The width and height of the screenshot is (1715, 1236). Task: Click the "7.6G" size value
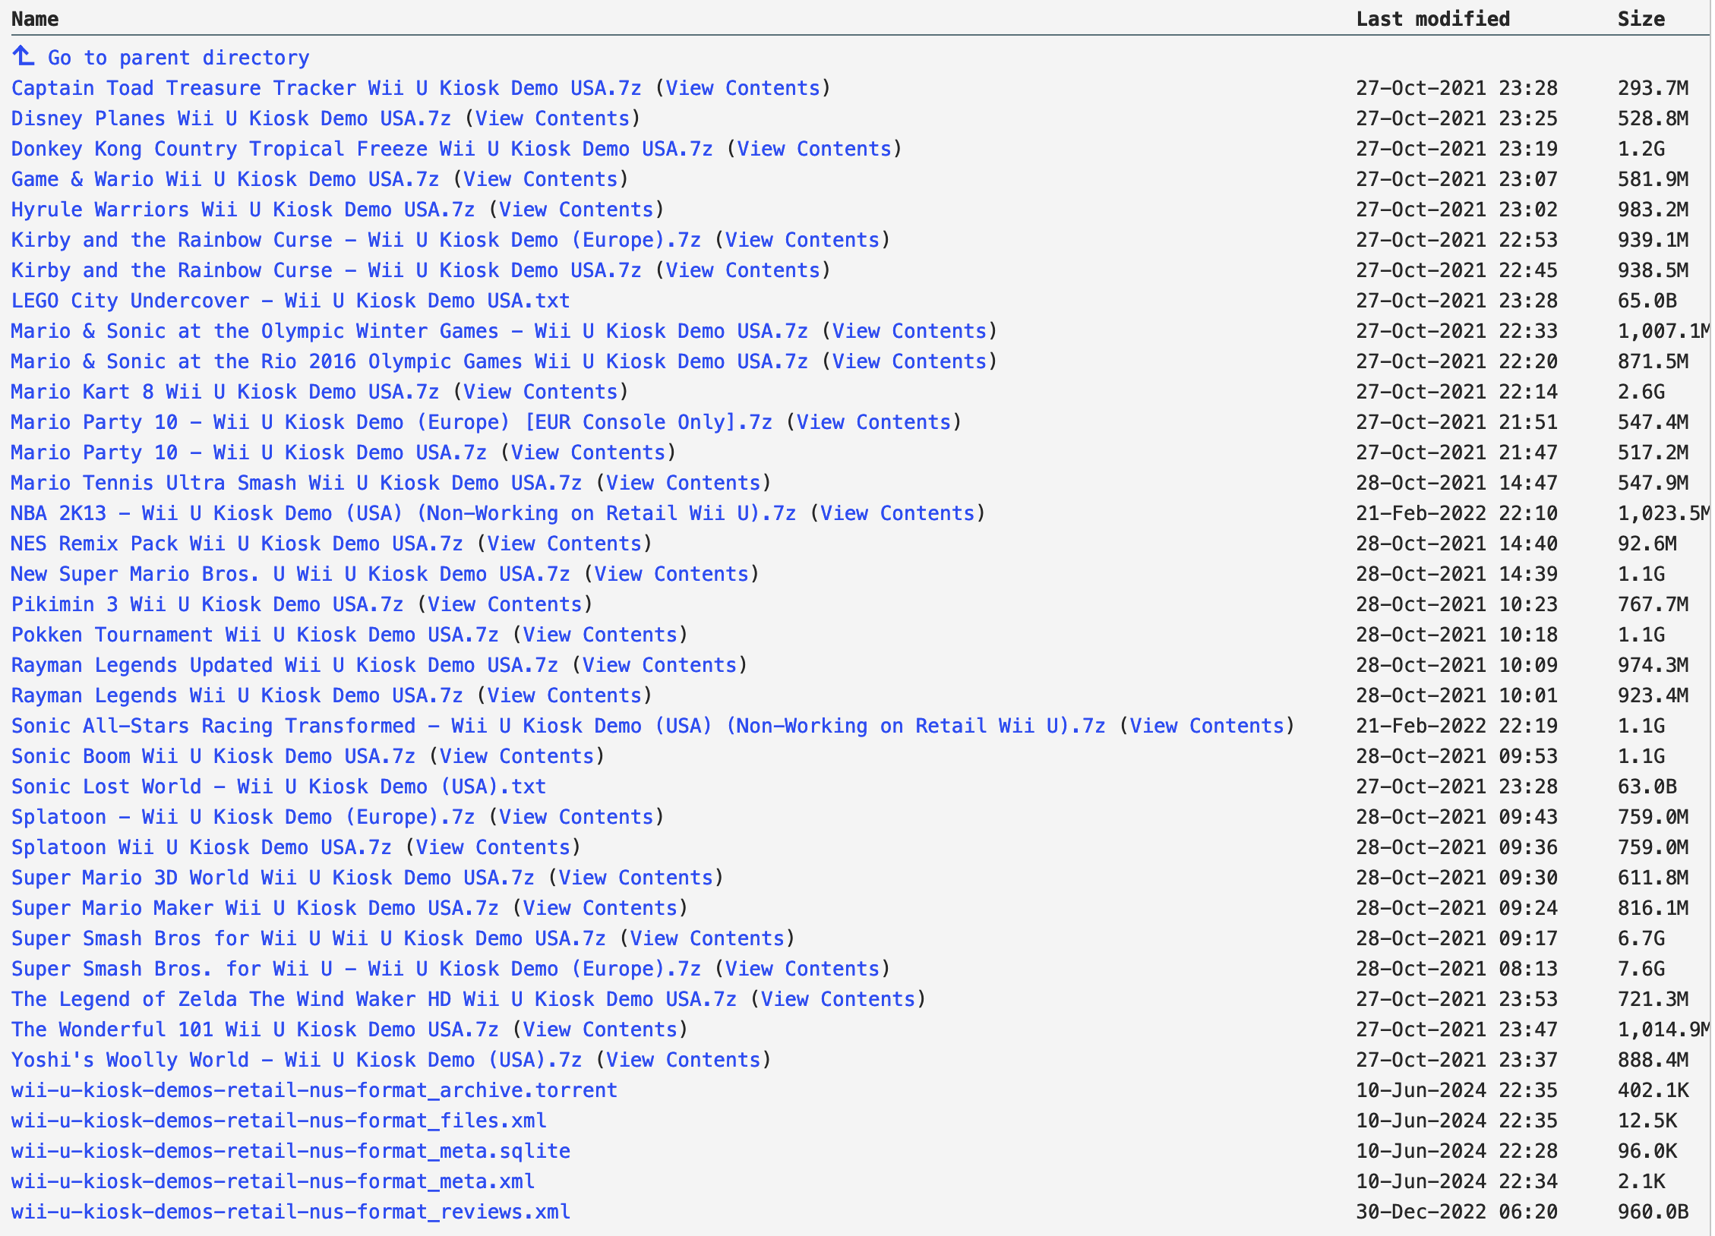(1641, 969)
